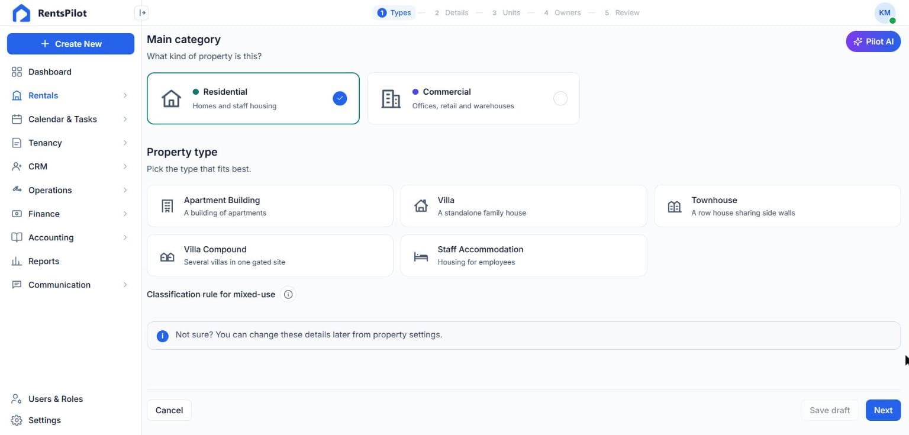Click the RentsPilot house logo

(21, 13)
